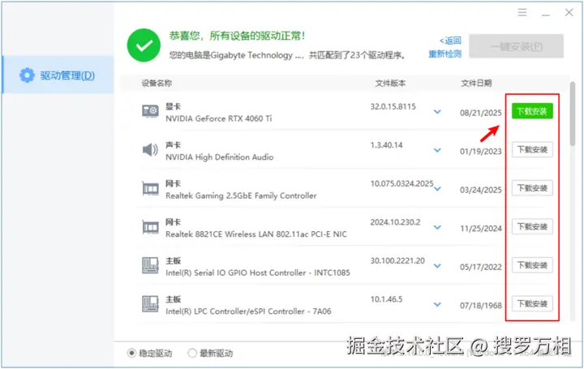584x369 pixels.
Task: Click the graphics card icon for NVIDIA GeForce RTX 4060 Ti
Action: pyautogui.click(x=151, y=111)
